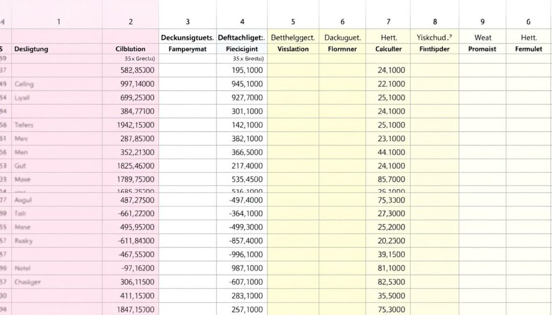Click the 'Piecisigint' column label
The height and width of the screenshot is (315, 552).
coord(242,49)
